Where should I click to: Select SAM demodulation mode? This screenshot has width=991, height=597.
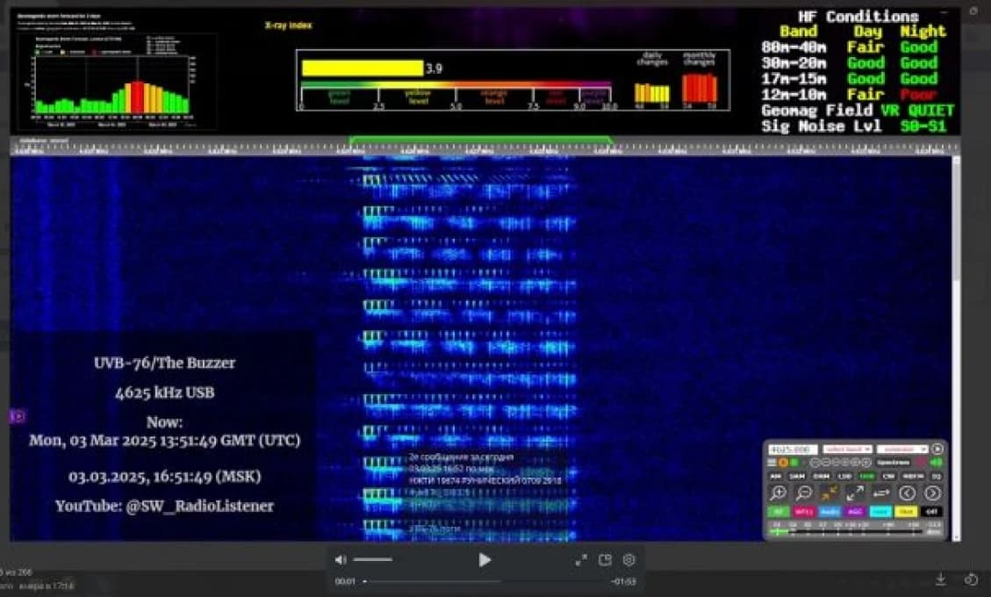(796, 476)
